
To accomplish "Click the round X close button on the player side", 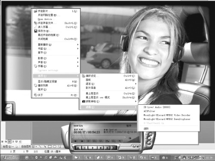I will 149,143.
